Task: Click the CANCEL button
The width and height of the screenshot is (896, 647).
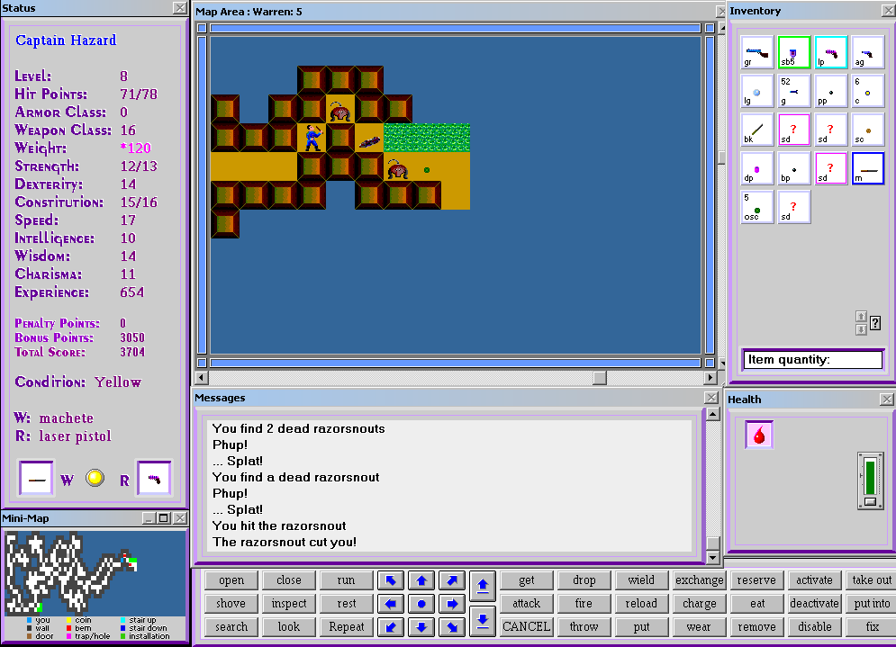Action: pyautogui.click(x=526, y=627)
